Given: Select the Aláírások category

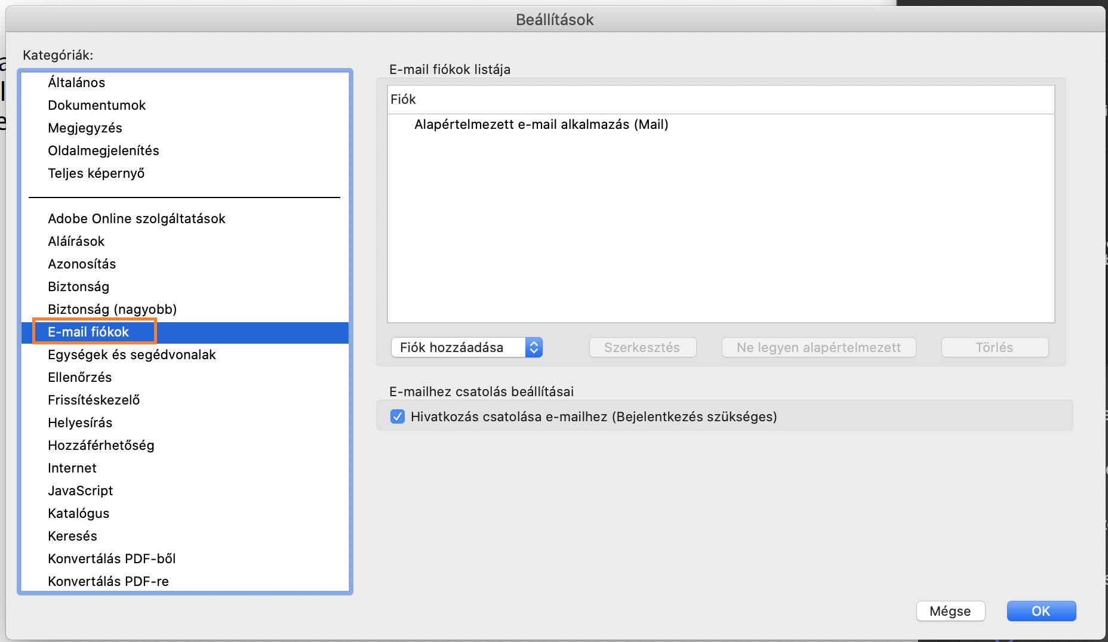Looking at the screenshot, I should [185, 241].
